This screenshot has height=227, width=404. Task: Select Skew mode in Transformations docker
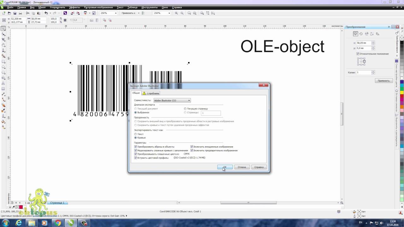coord(377,34)
